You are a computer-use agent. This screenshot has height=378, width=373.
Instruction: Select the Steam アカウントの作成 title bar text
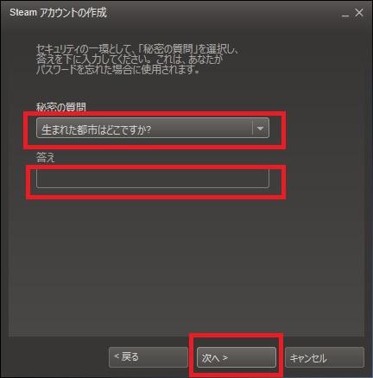pyautogui.click(x=58, y=13)
